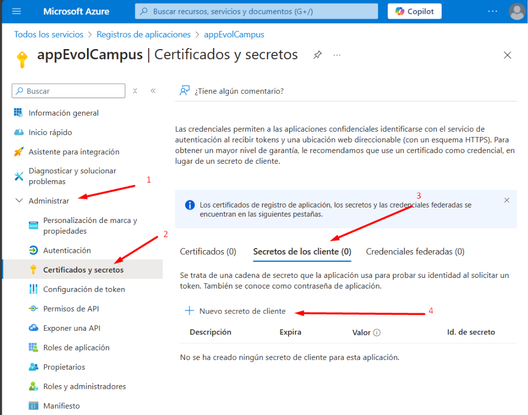Click the feedback person icon
The width and height of the screenshot is (528, 415).
tap(184, 91)
